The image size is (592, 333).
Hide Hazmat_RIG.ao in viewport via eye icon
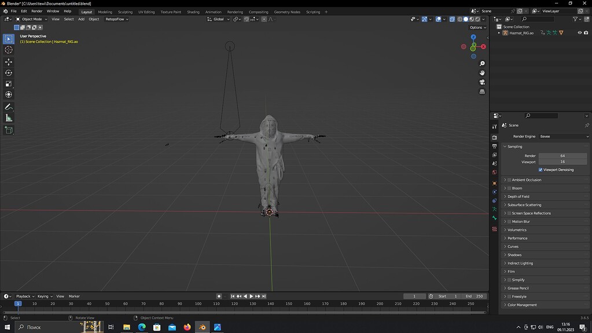pos(579,33)
